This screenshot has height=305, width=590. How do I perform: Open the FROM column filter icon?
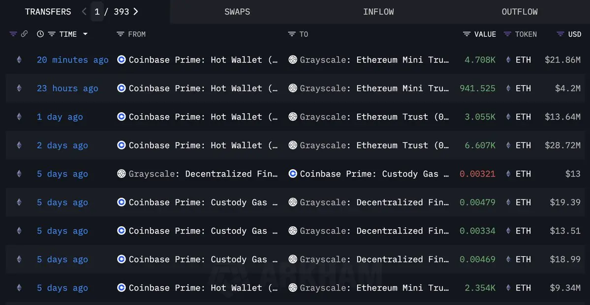121,34
